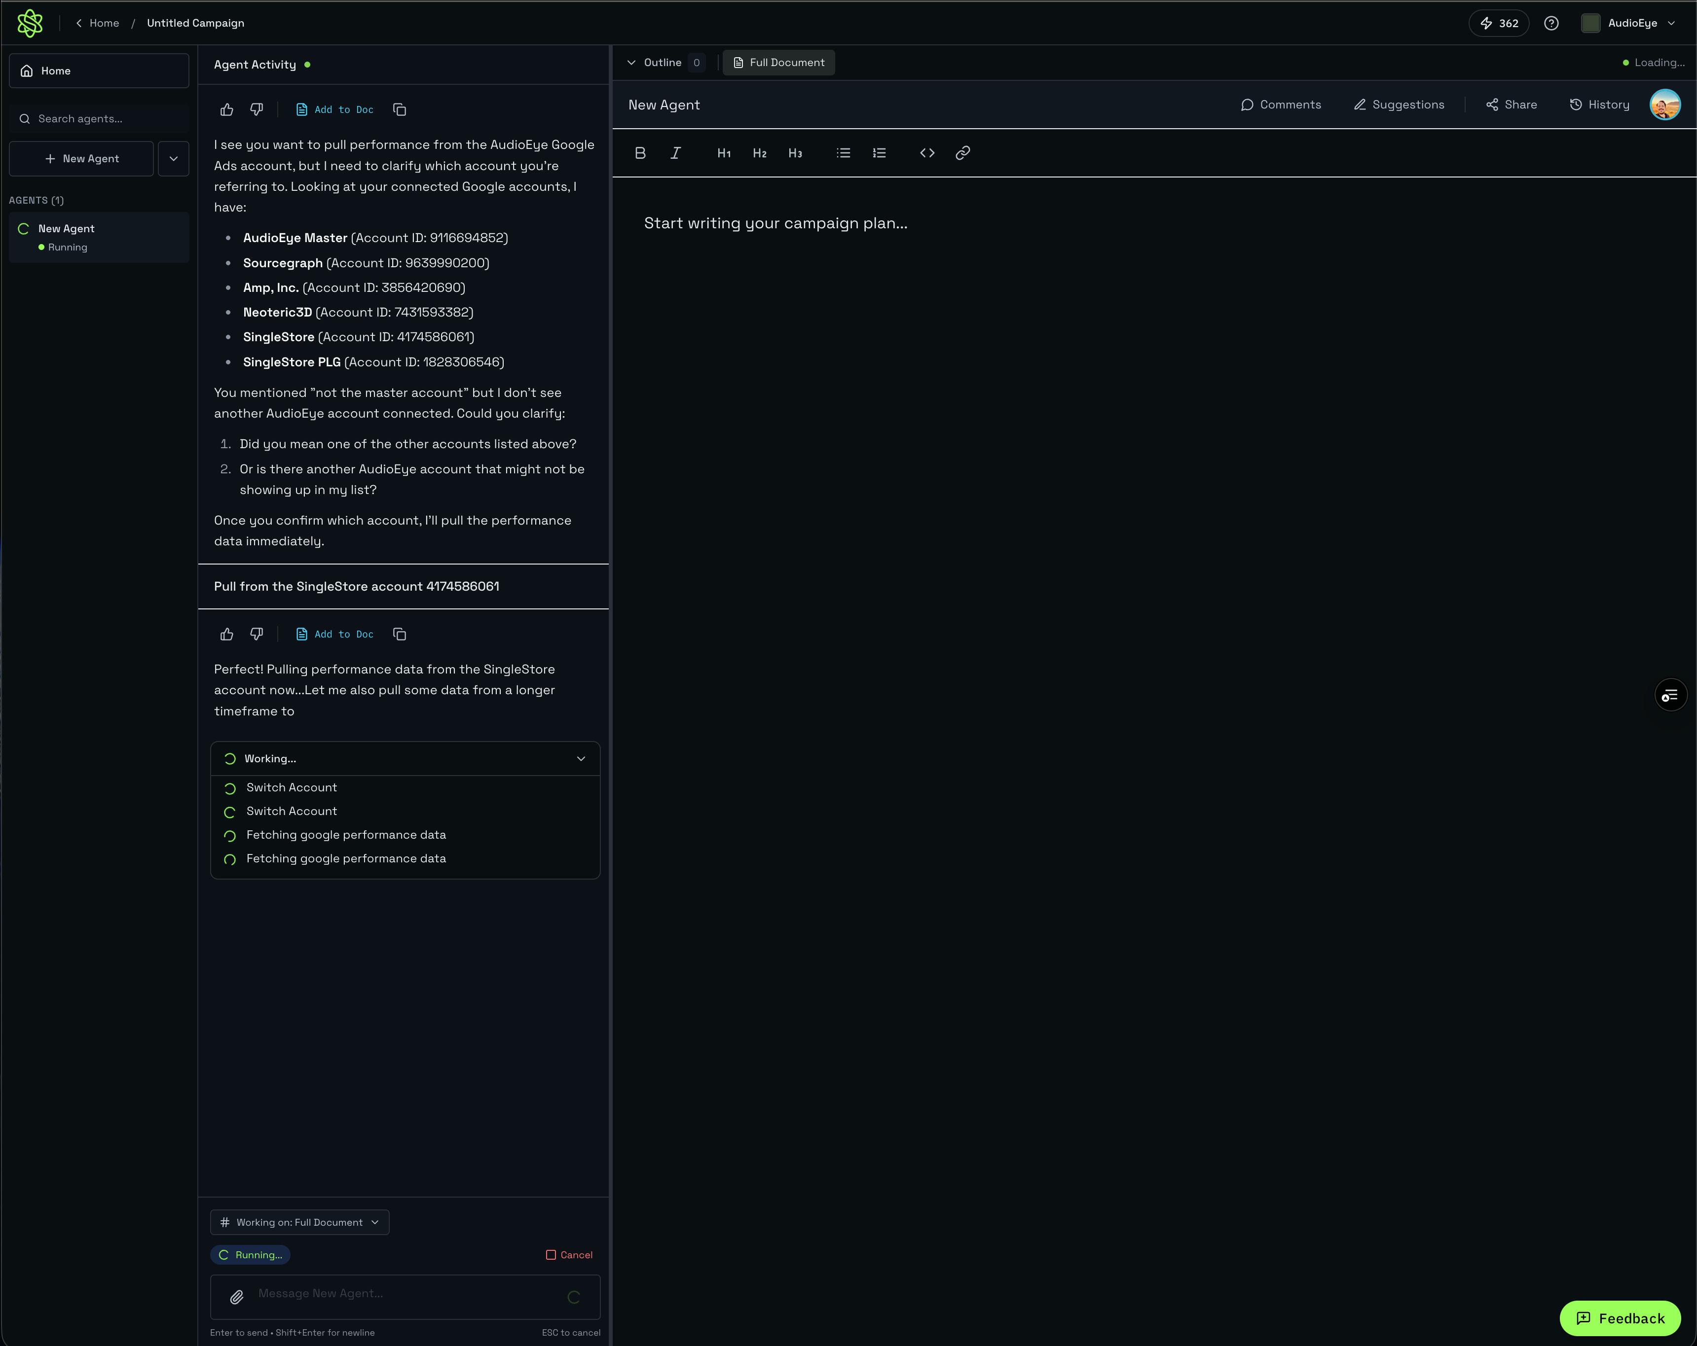Focus the Message New Agent input
Screen dimensions: 1697x1346
(406, 1296)
